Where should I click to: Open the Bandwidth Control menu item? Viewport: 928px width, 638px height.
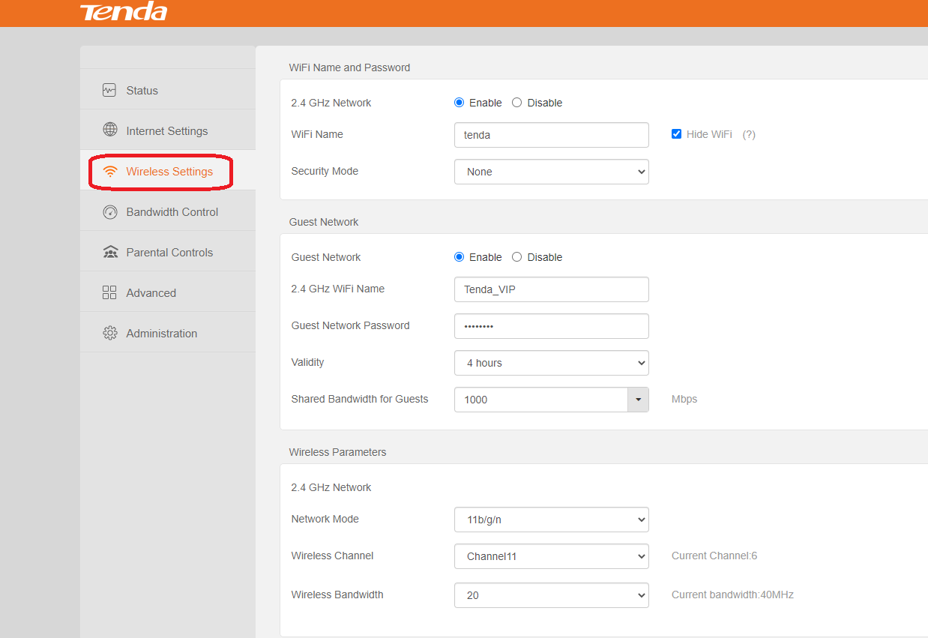coord(172,212)
